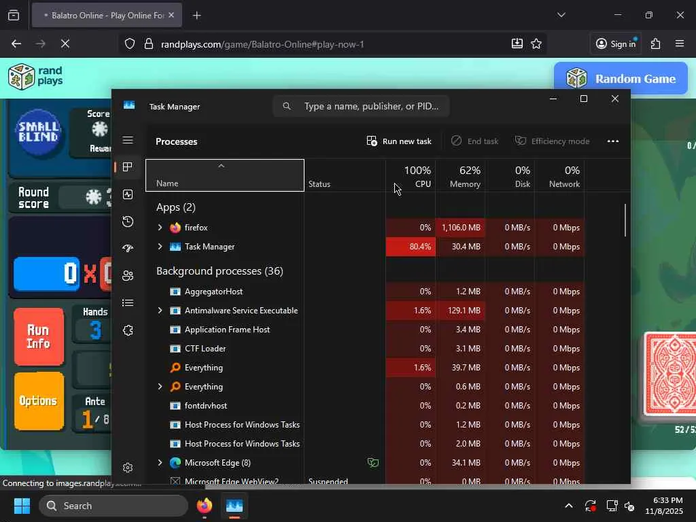Expand the firefox process group

point(160,227)
